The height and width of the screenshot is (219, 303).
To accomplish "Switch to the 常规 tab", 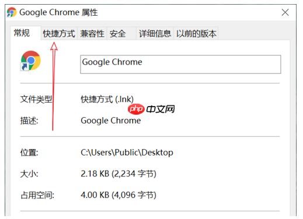I will [x=26, y=33].
